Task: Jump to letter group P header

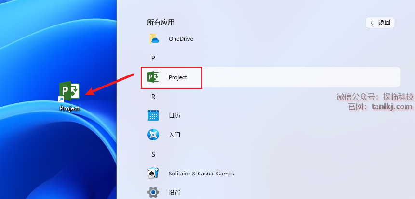Action: point(153,58)
